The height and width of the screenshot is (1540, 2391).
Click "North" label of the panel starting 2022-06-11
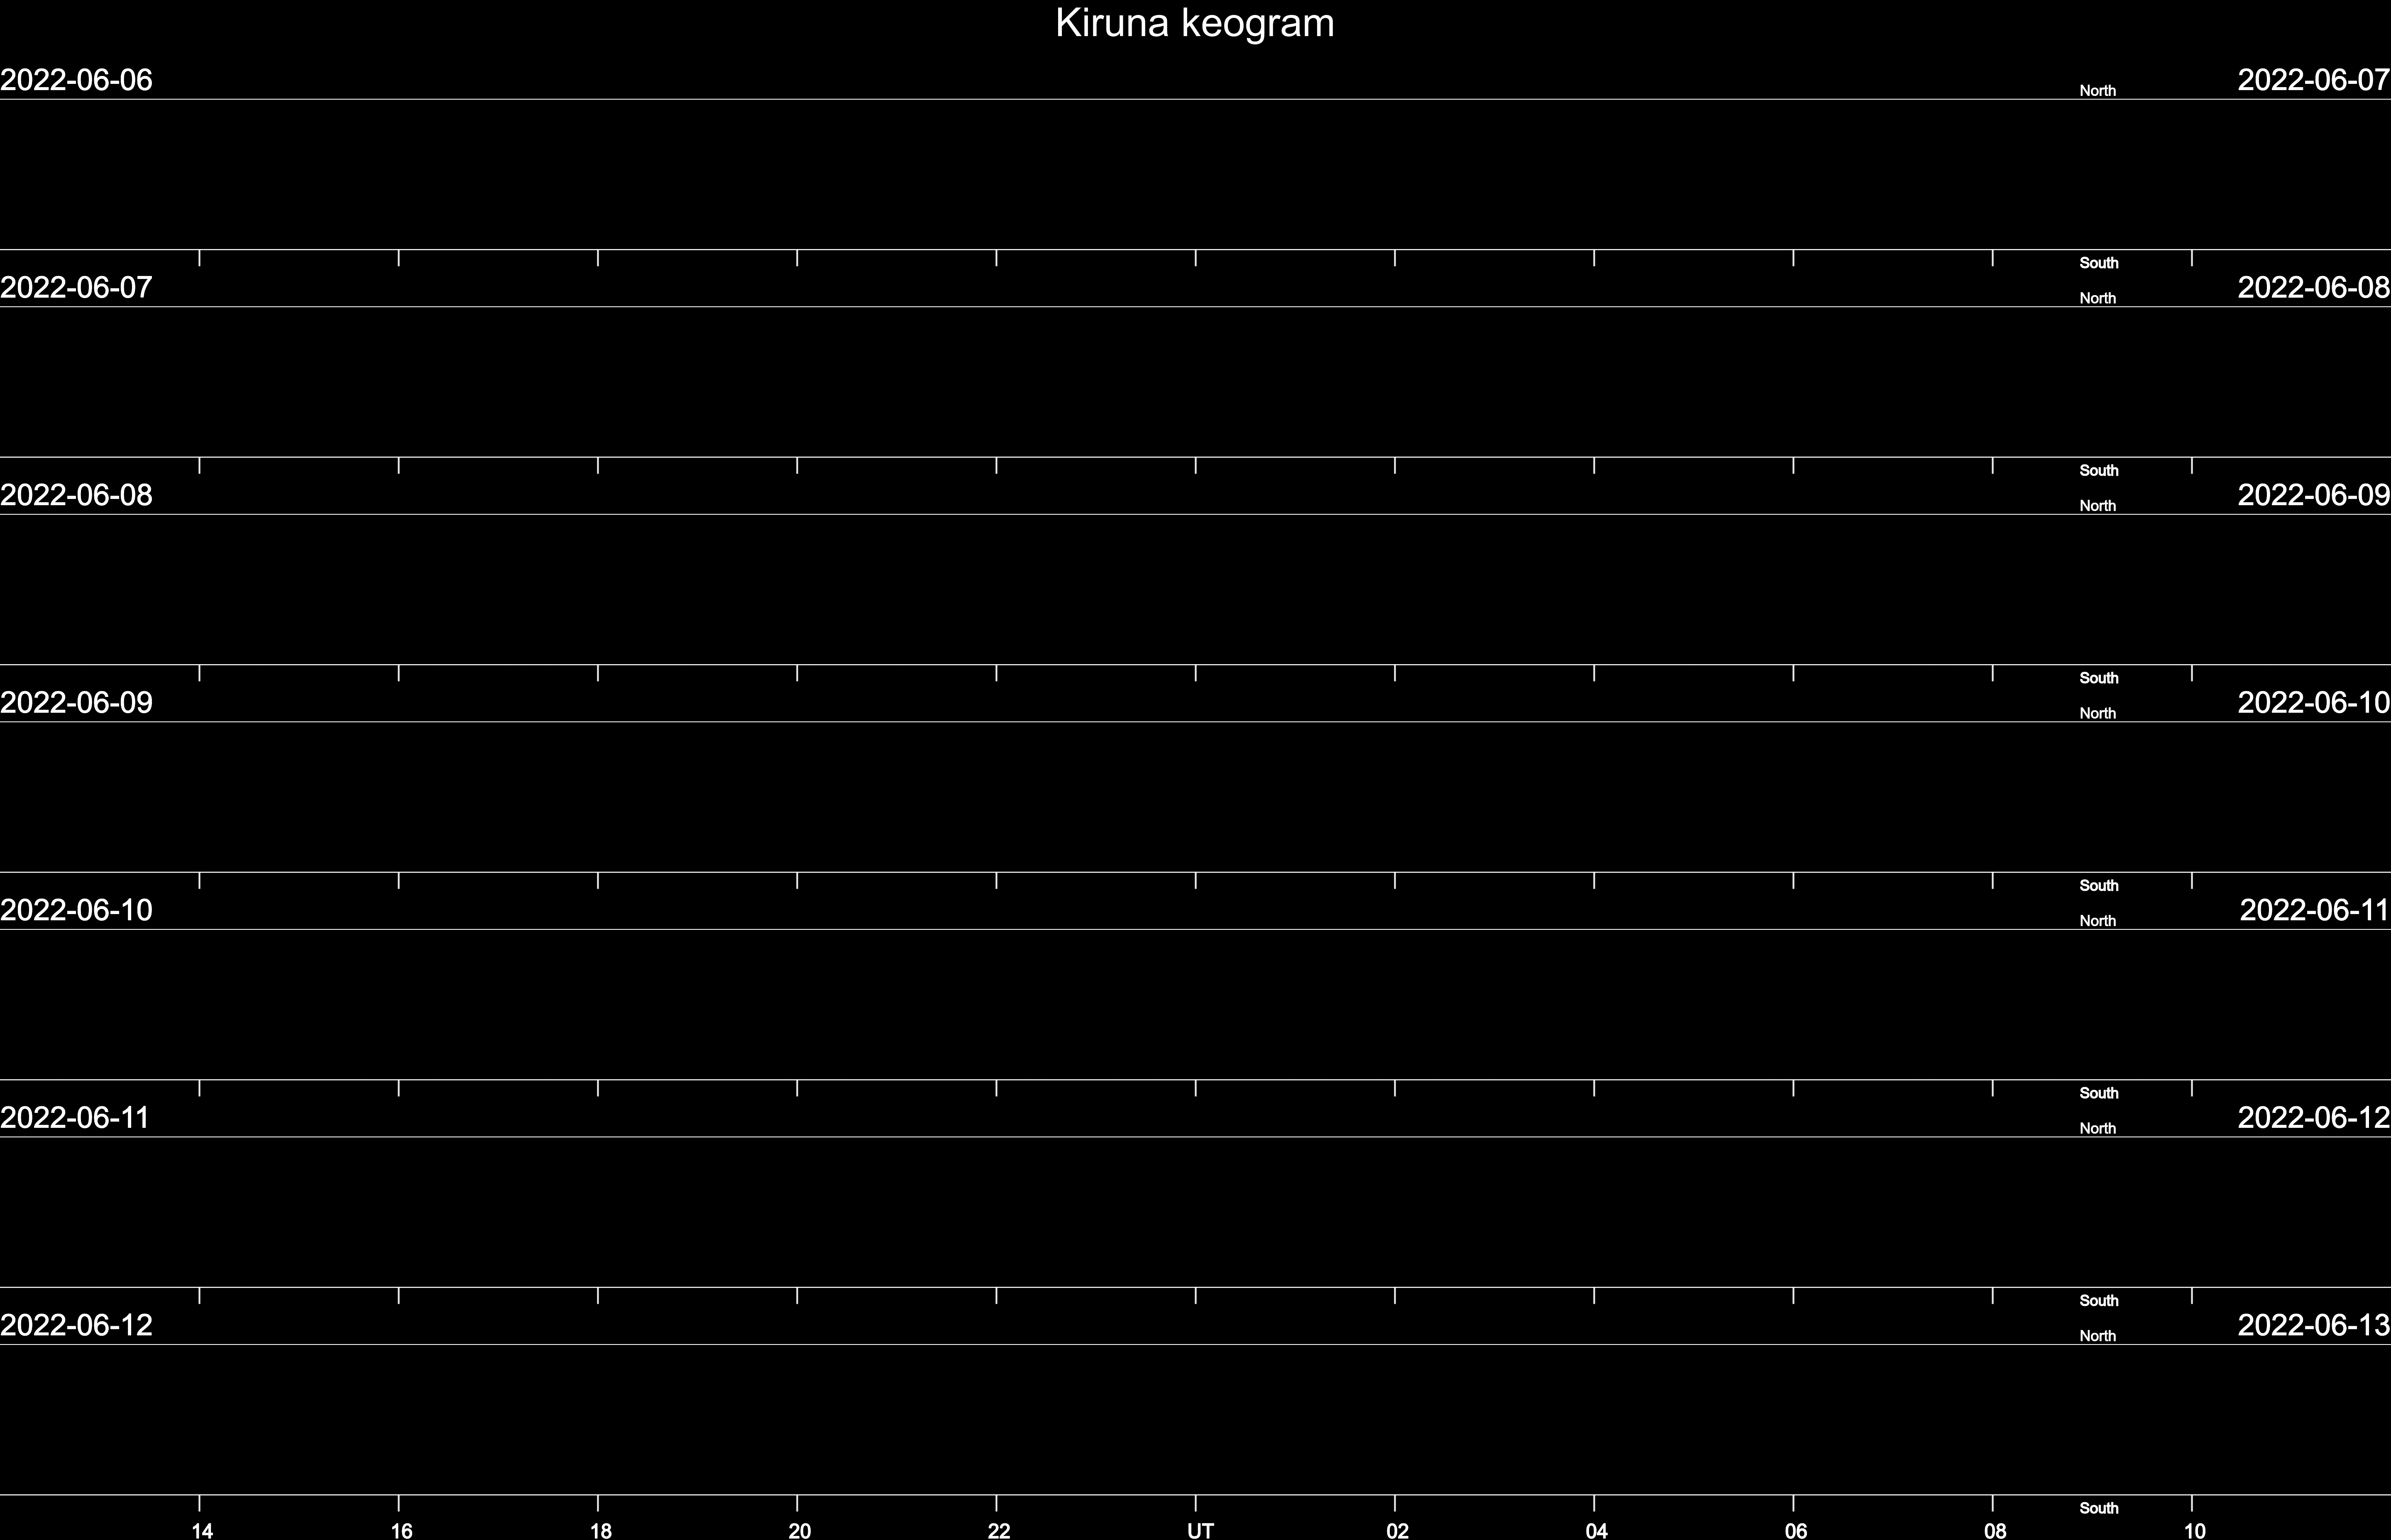2098,1128
